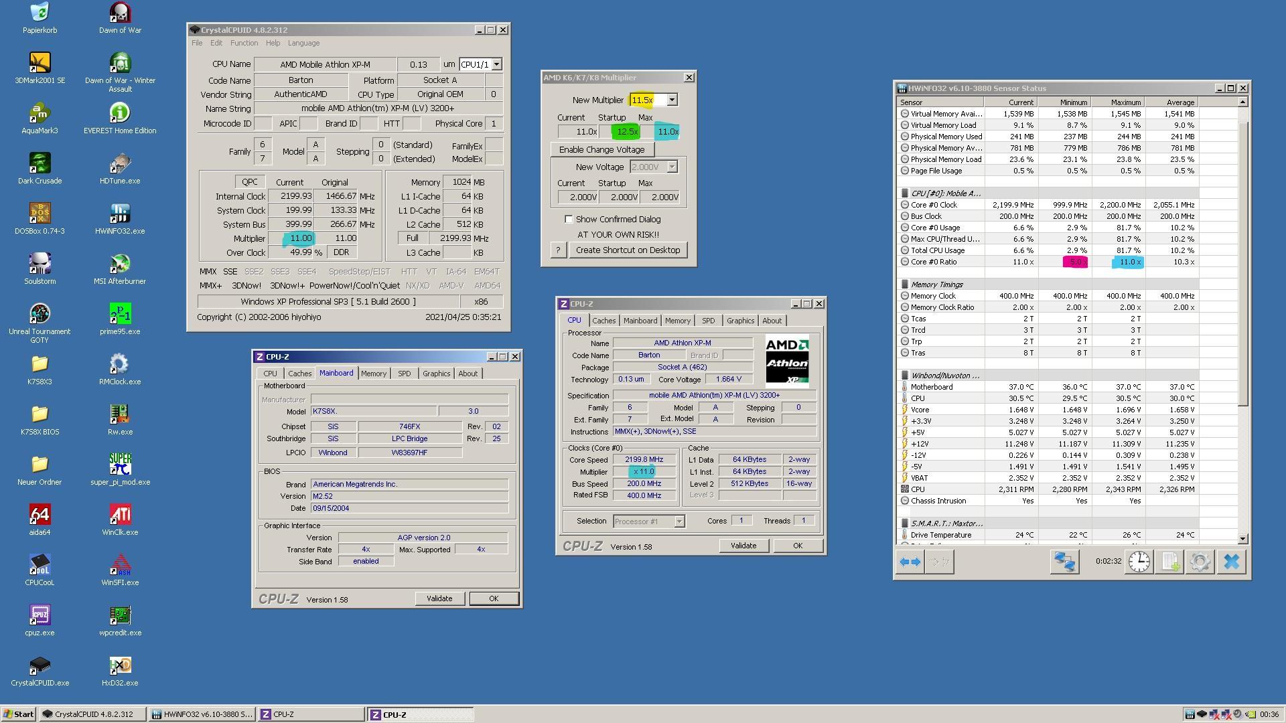Screen dimensions: 1286x723
Task: Open CPU1/1 selector dropdown in CrystalCPUID
Action: [496, 64]
